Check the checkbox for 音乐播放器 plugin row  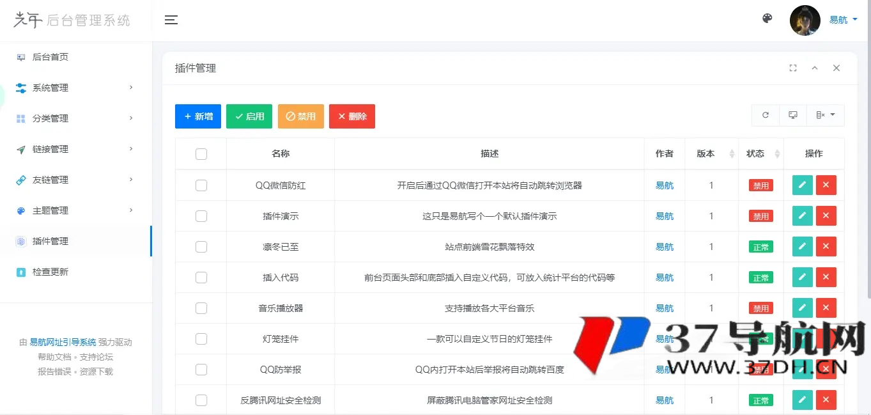point(201,308)
